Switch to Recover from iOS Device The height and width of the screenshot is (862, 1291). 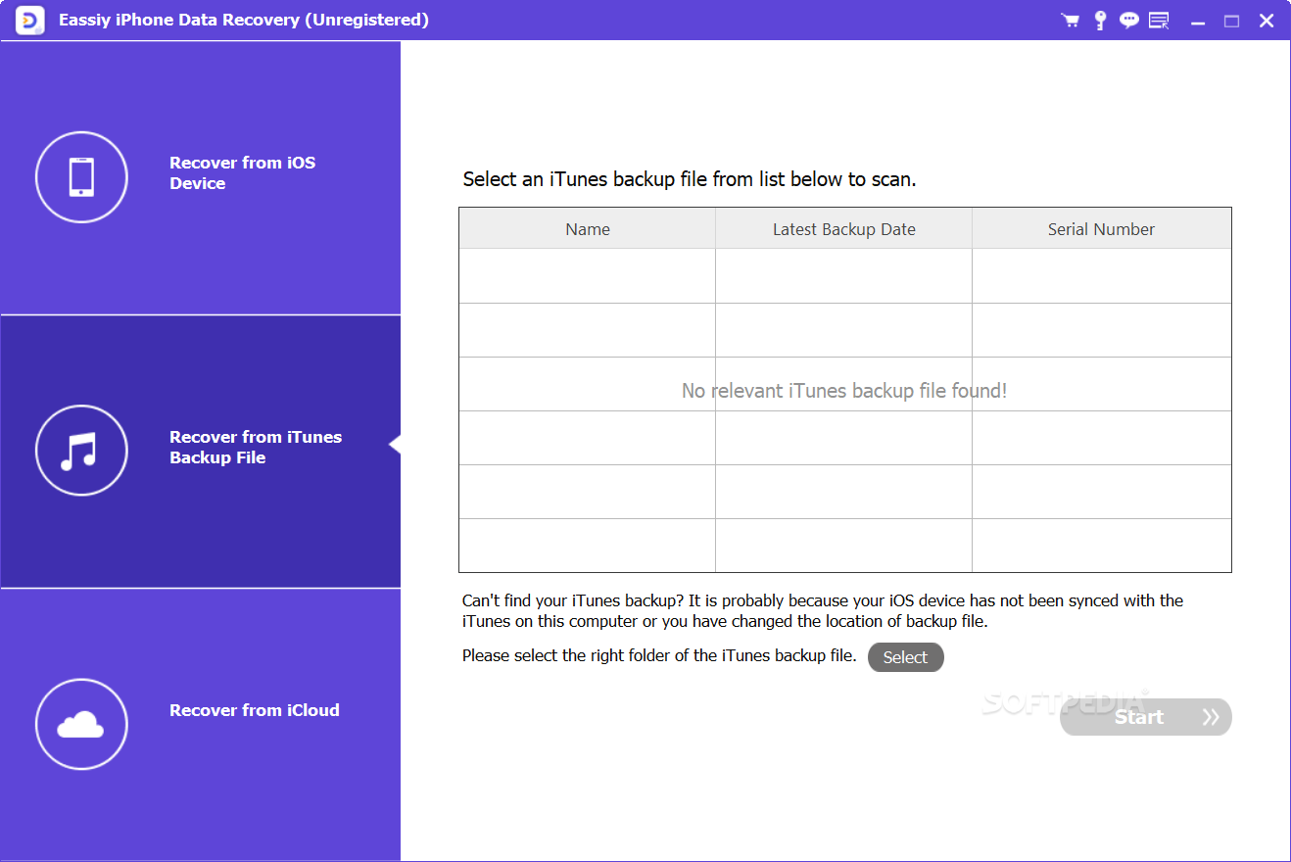[x=201, y=177]
